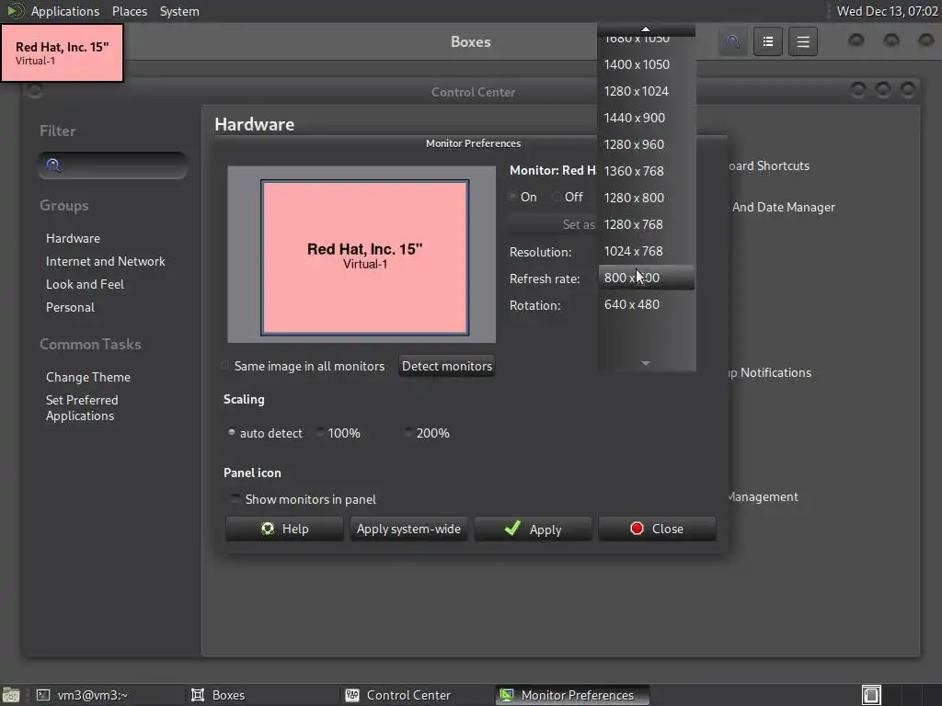
Task: Open Help for Monitor Preferences
Action: click(x=284, y=529)
